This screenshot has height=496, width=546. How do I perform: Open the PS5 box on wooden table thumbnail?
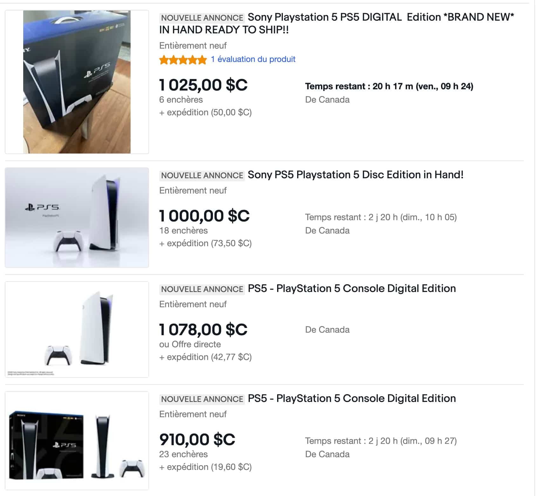pyautogui.click(x=77, y=82)
